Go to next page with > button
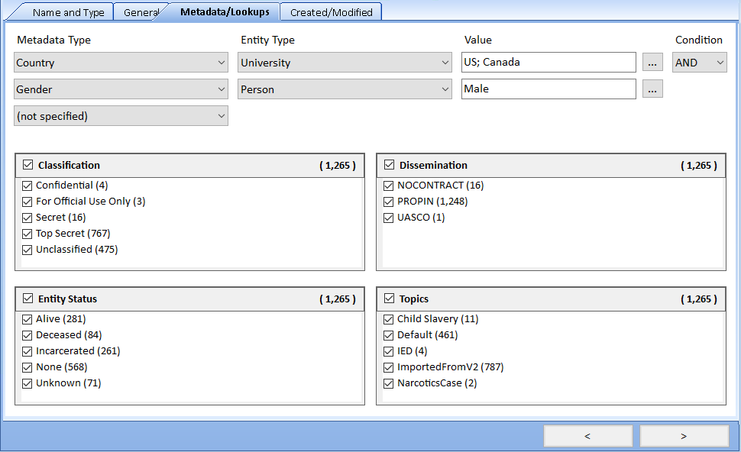Screen dimensions: 741x452 pos(684,436)
